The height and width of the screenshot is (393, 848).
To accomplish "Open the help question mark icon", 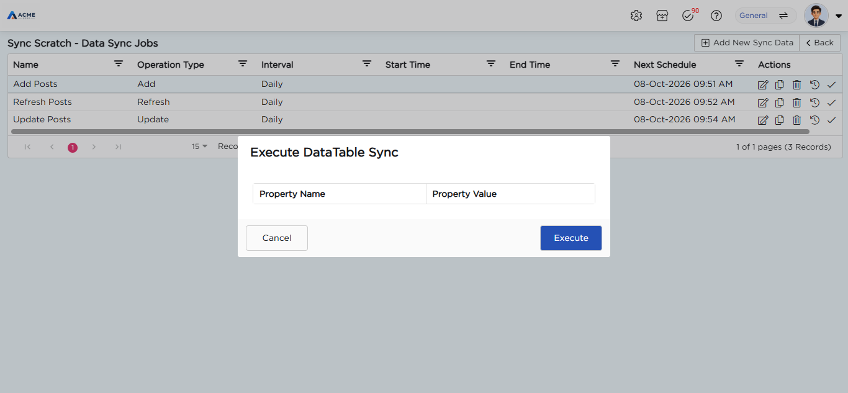I will tap(716, 16).
